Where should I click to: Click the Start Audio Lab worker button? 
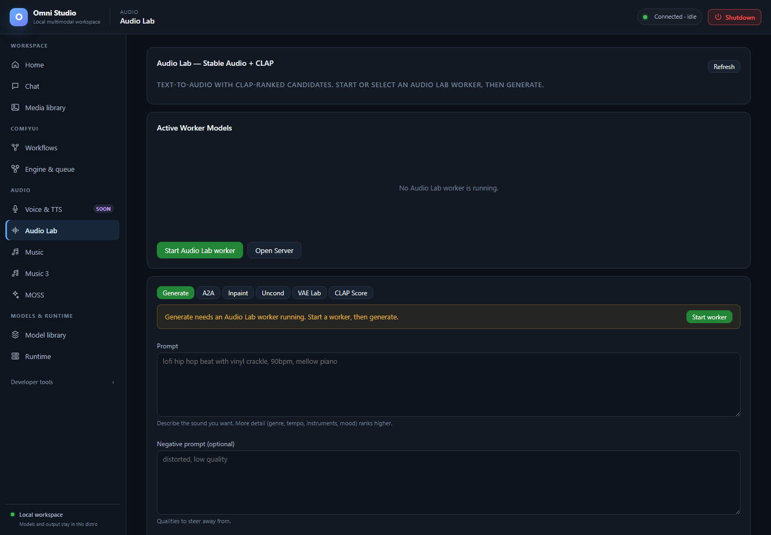point(200,250)
